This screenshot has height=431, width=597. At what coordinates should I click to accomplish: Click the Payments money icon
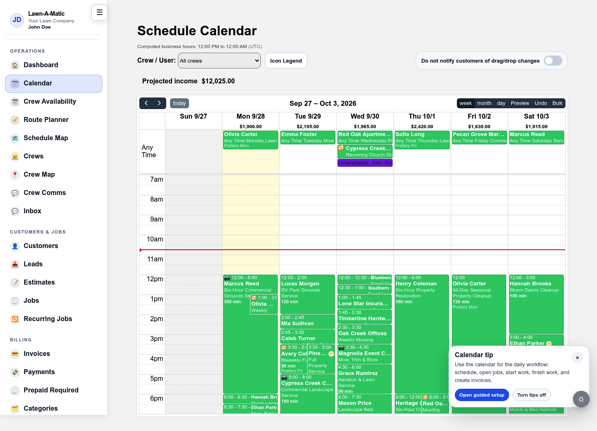(x=15, y=372)
